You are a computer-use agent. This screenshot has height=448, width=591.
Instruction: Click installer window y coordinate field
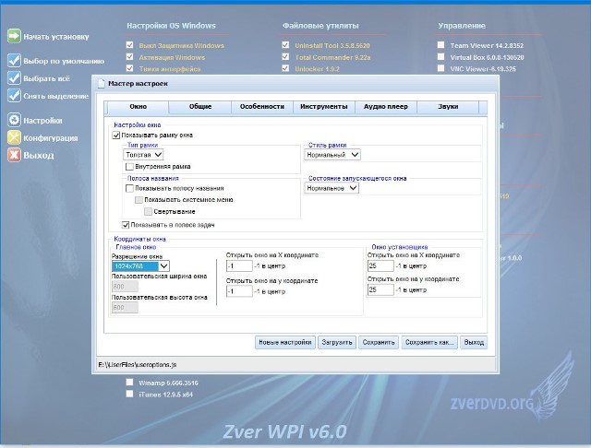pos(380,289)
